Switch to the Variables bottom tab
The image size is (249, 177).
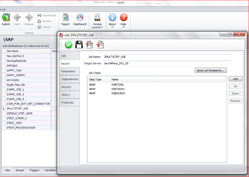pyautogui.click(x=50, y=170)
